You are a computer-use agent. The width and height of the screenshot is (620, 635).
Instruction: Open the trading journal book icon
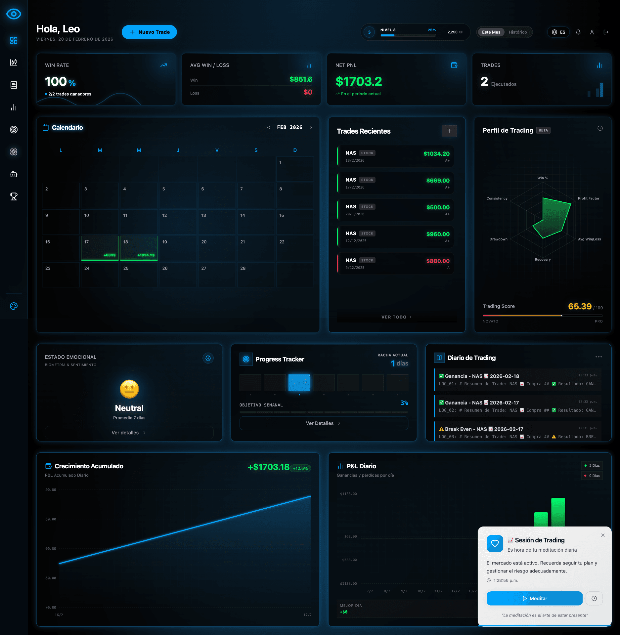[x=14, y=85]
